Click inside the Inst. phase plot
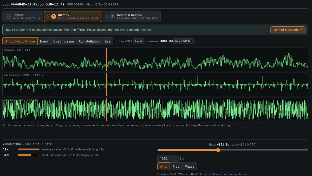This screenshot has height=176, width=312. pyautogui.click(x=155, y=110)
